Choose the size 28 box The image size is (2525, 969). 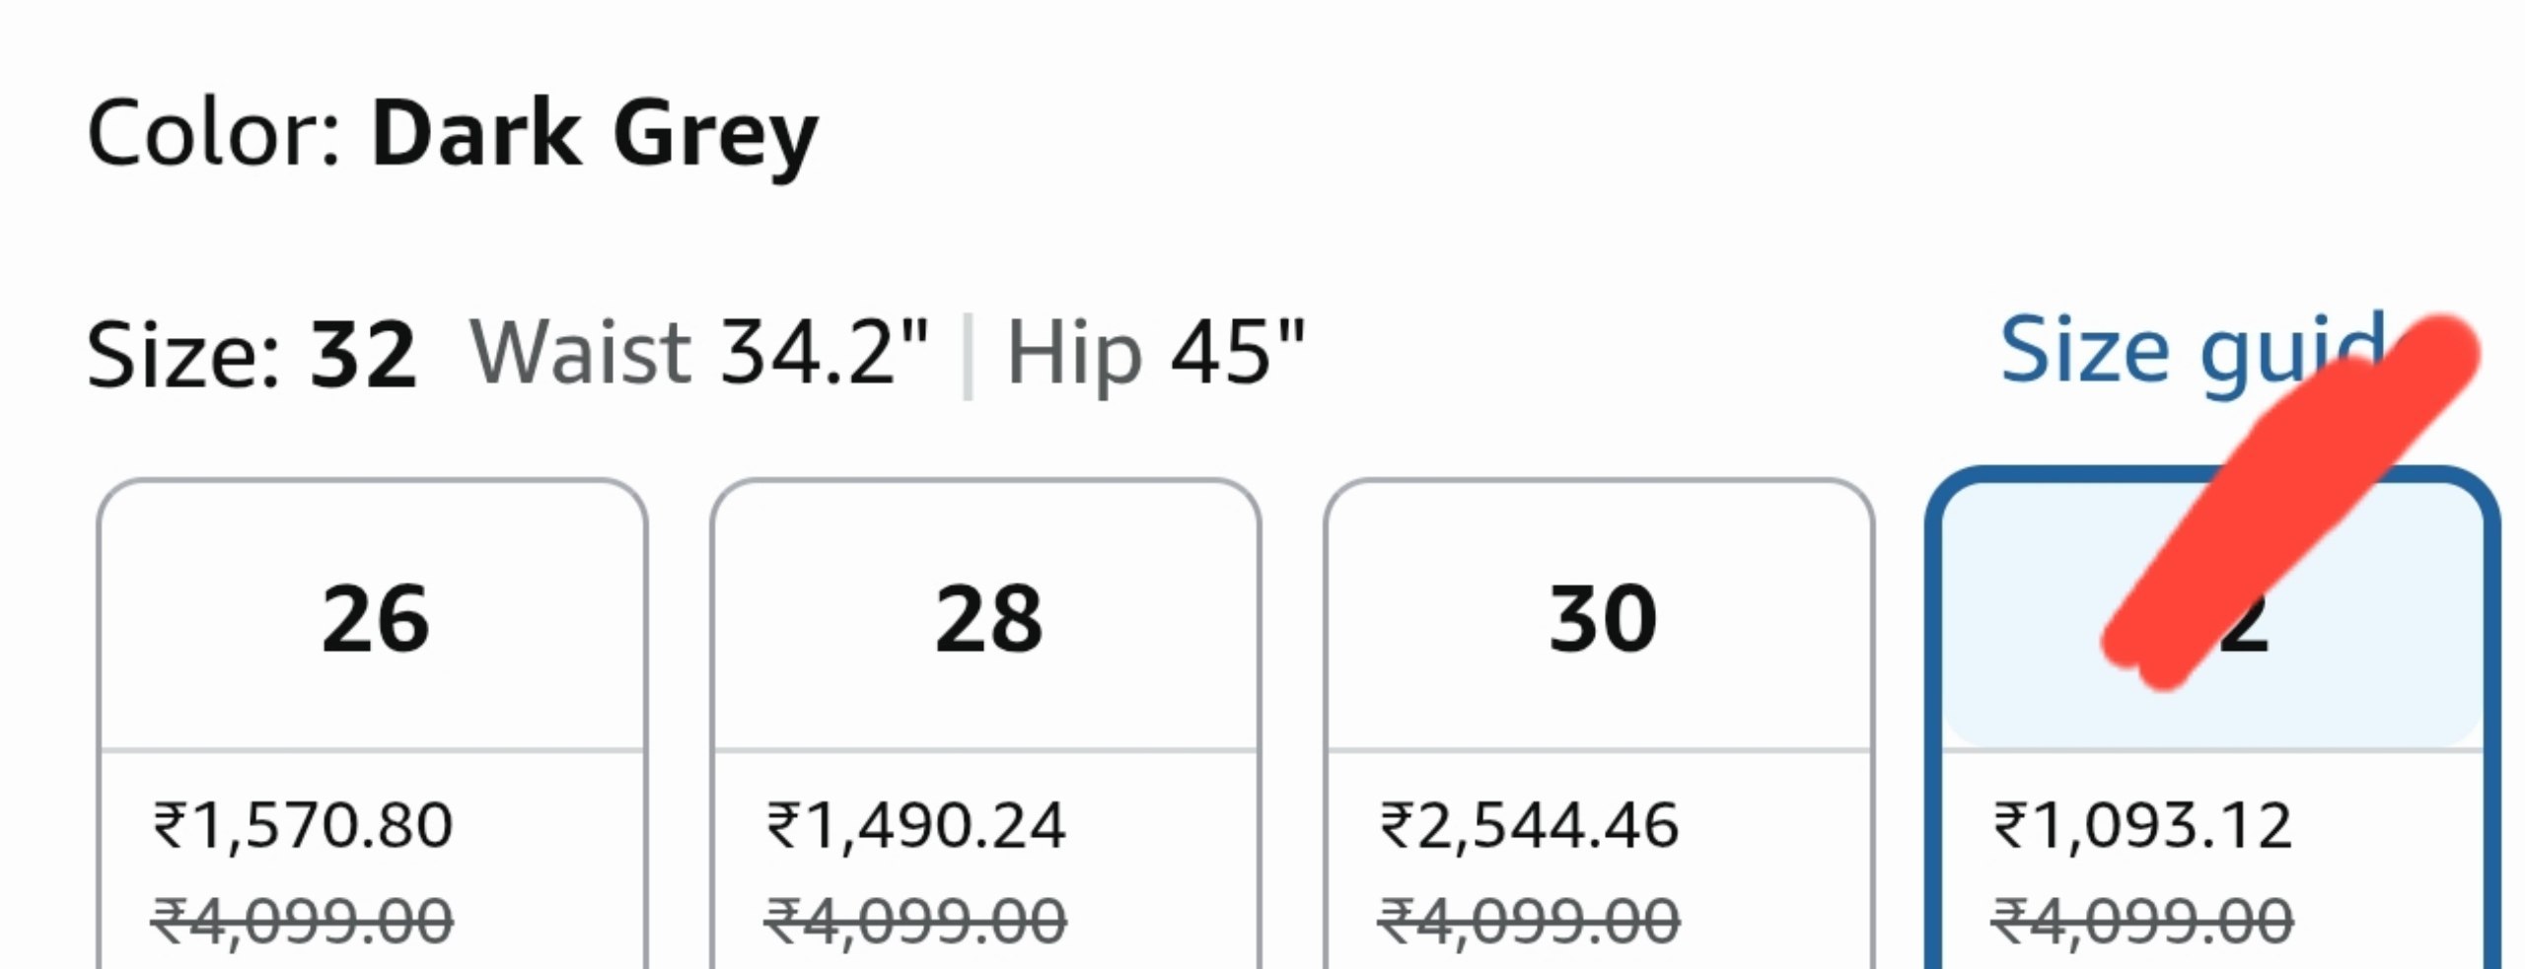click(985, 725)
